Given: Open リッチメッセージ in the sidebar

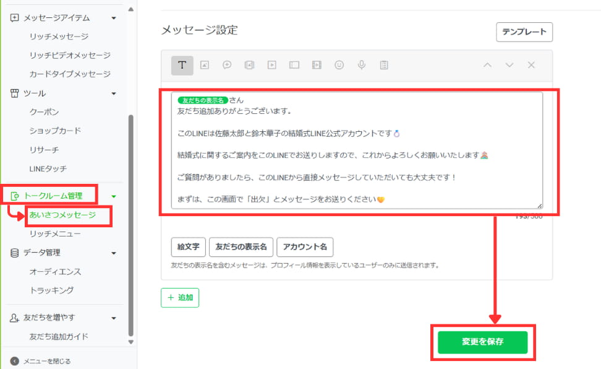Looking at the screenshot, I should pos(59,37).
